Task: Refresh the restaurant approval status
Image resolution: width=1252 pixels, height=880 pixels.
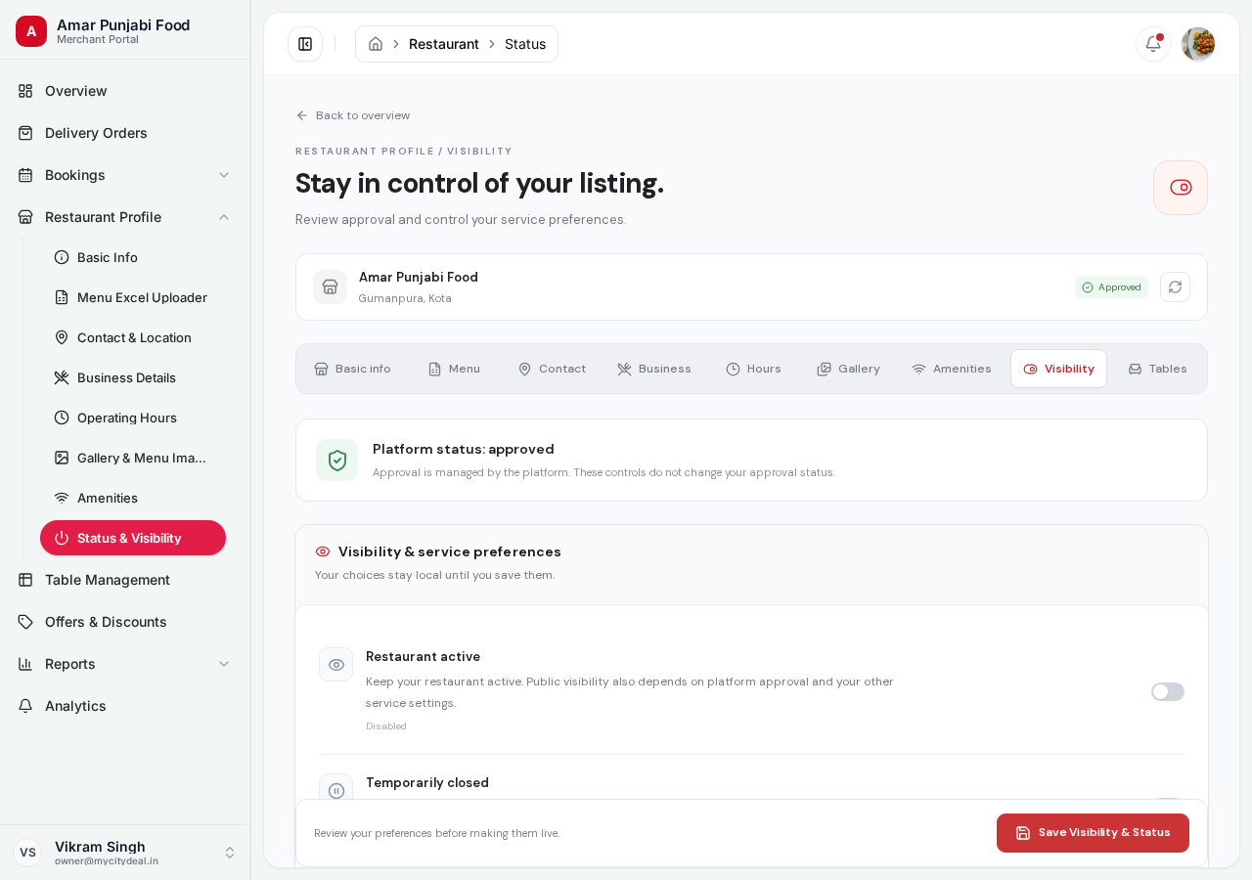Action: coord(1175,286)
